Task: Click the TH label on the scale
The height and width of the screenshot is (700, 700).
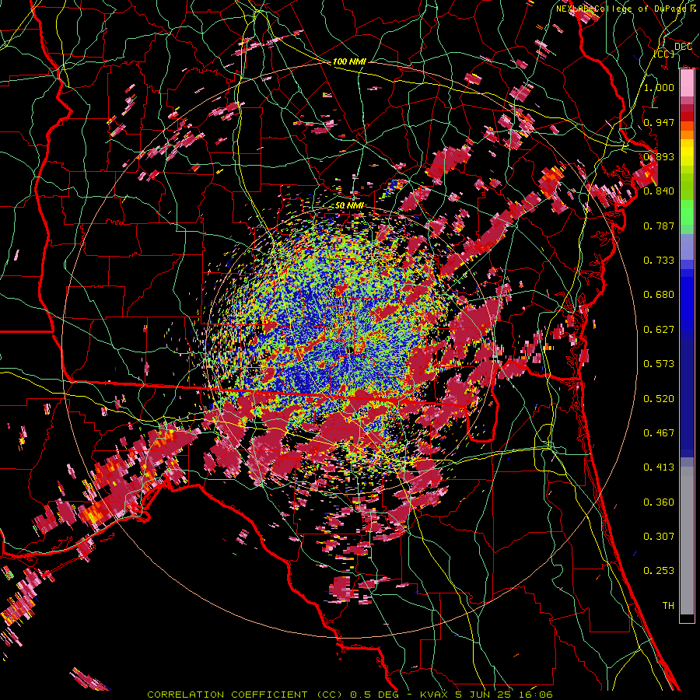Action: (x=668, y=605)
